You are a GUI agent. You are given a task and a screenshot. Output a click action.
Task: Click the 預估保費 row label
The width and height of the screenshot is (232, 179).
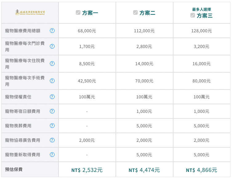click(x=14, y=169)
